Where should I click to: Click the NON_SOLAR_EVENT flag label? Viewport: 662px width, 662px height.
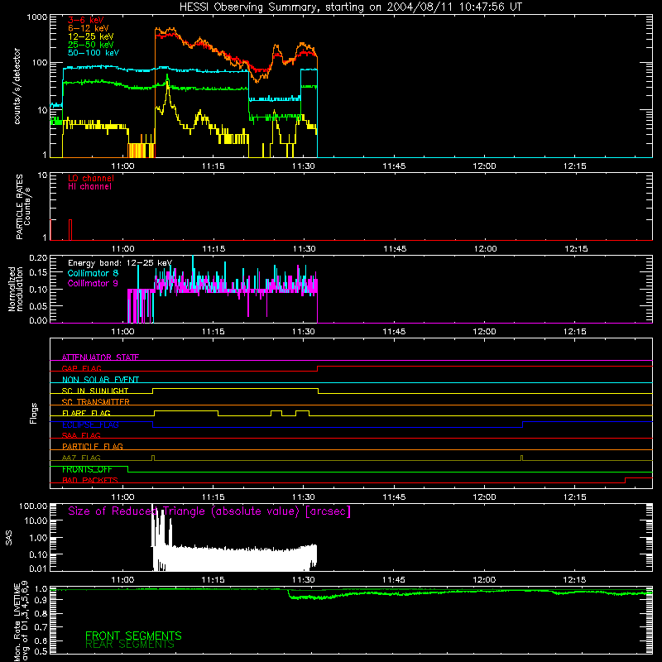click(x=100, y=380)
